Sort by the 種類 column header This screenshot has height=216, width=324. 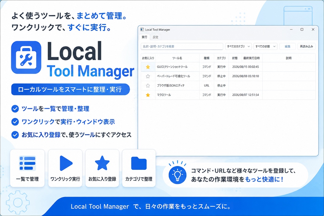pos(207,58)
